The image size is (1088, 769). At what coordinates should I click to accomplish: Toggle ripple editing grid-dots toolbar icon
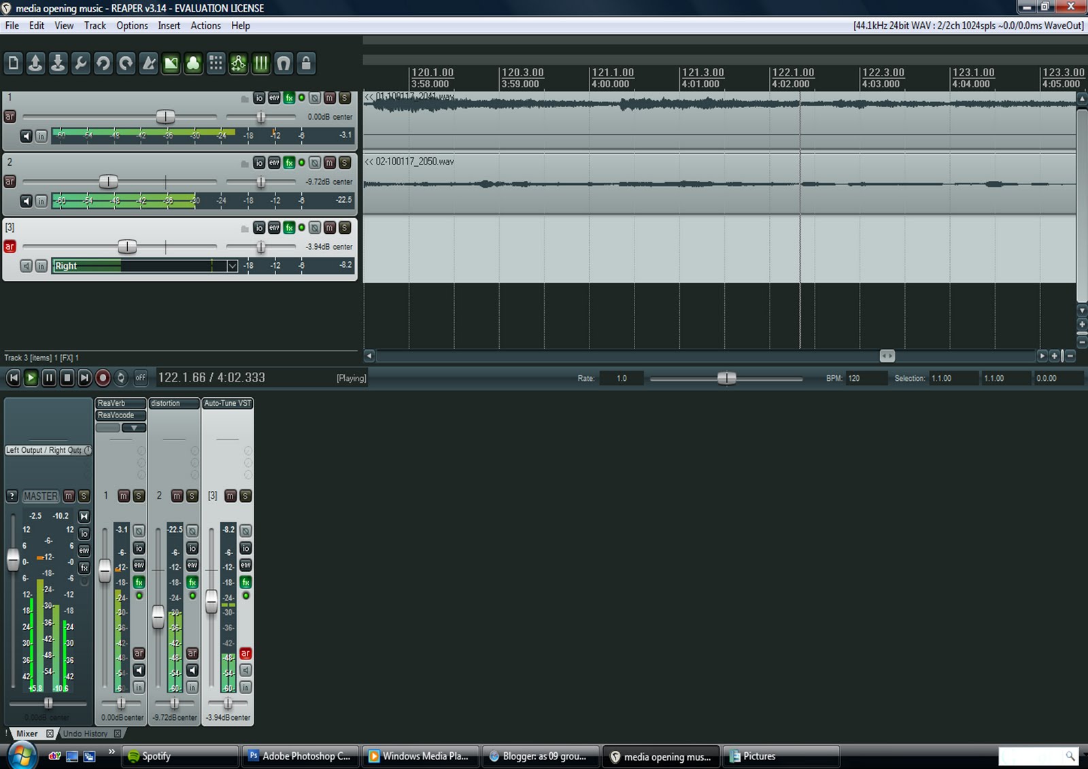click(216, 64)
